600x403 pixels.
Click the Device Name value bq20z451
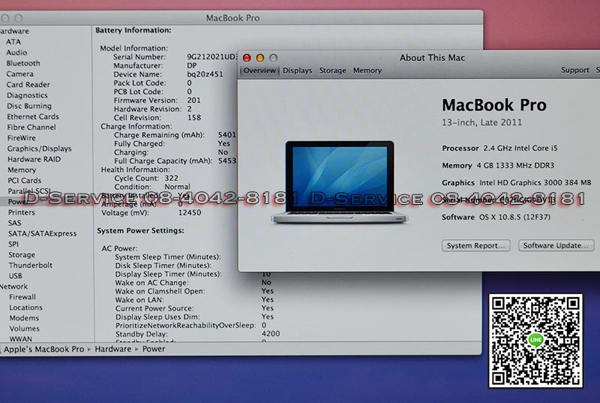205,74
